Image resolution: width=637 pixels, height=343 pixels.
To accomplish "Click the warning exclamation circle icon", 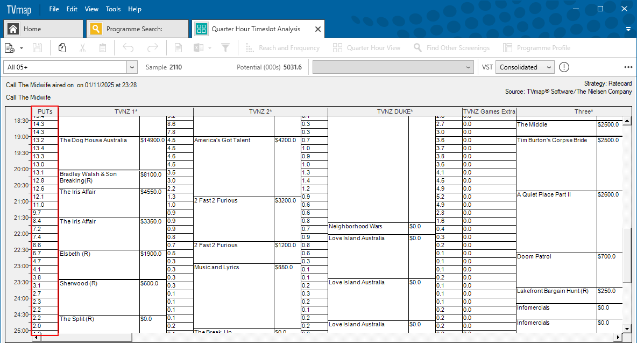I will (x=564, y=67).
